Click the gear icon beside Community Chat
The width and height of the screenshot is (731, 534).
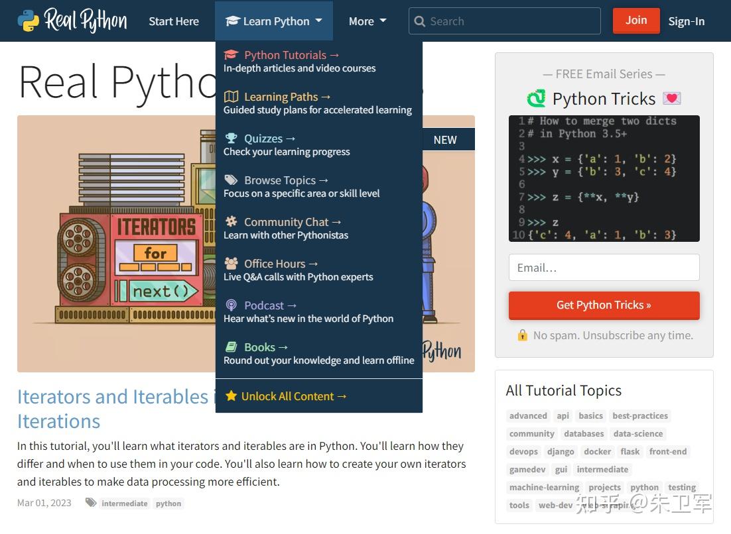232,221
